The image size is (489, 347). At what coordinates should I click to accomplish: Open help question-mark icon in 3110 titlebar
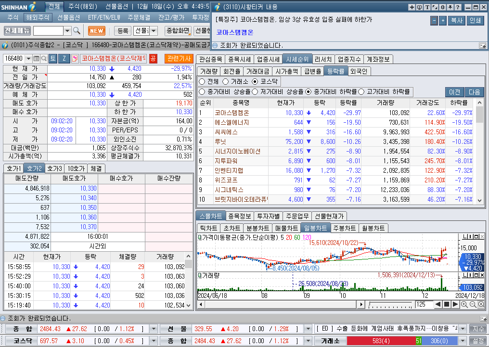pyautogui.click(x=458, y=7)
